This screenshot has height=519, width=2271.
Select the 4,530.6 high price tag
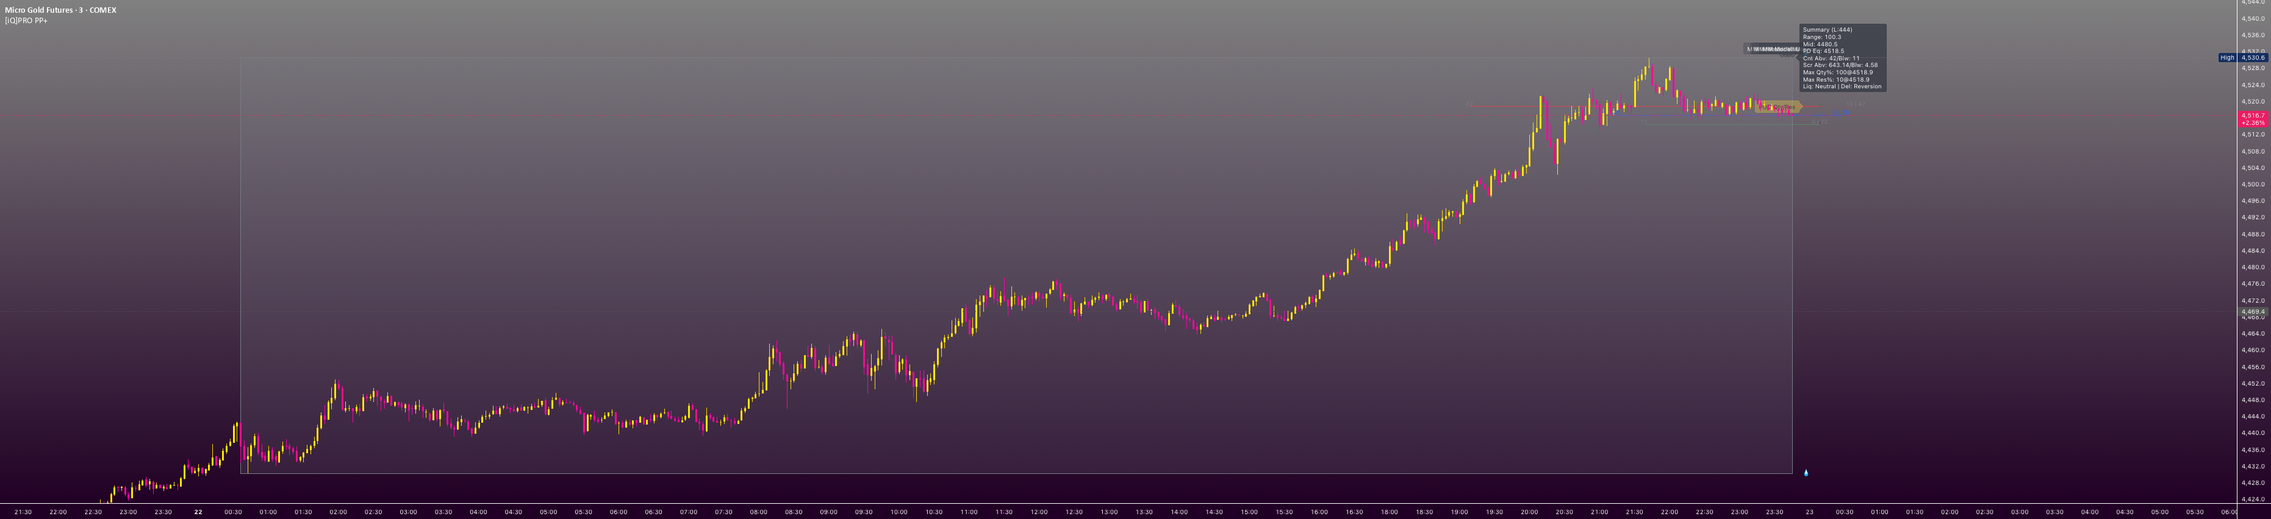(x=2253, y=58)
